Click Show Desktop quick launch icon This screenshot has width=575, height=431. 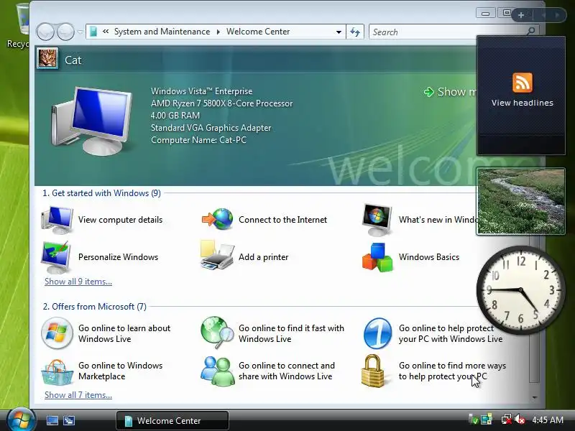[52, 421]
